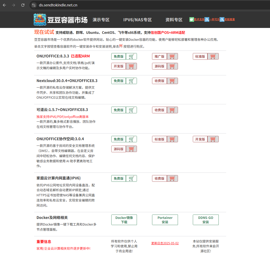The height and width of the screenshot is (253, 270).
Task: Click the WeChat 技术支持 icon
Action: [192, 19]
